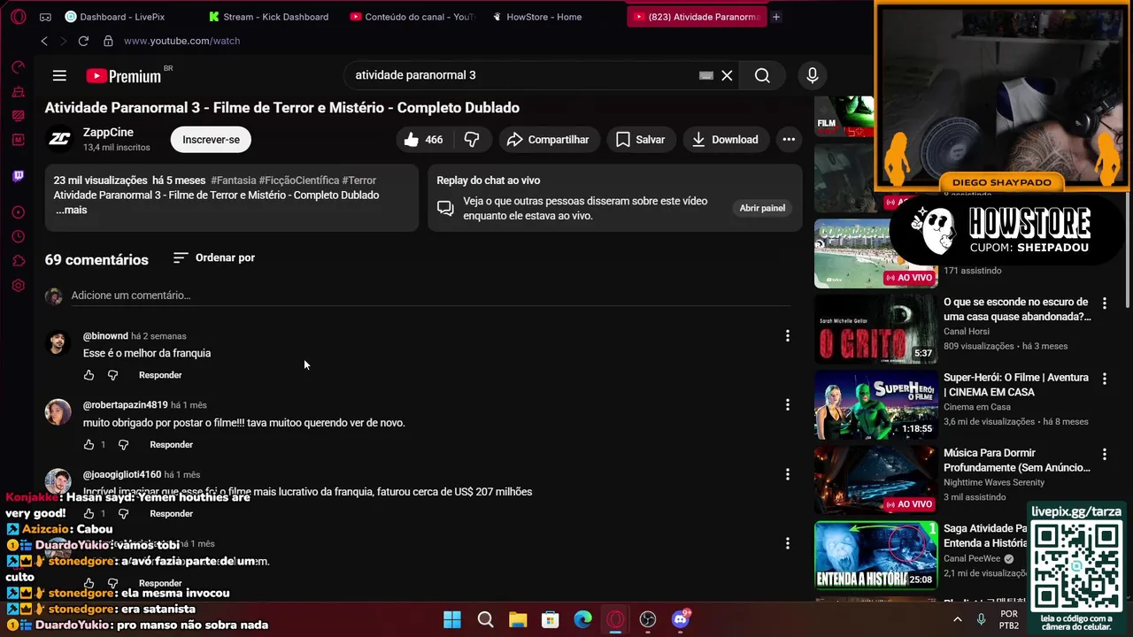
Task: Like the @robertapazin4819 comment
Action: pos(89,444)
